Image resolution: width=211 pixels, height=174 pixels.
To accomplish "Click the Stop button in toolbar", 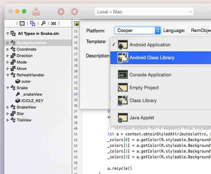I will (x=75, y=12).
